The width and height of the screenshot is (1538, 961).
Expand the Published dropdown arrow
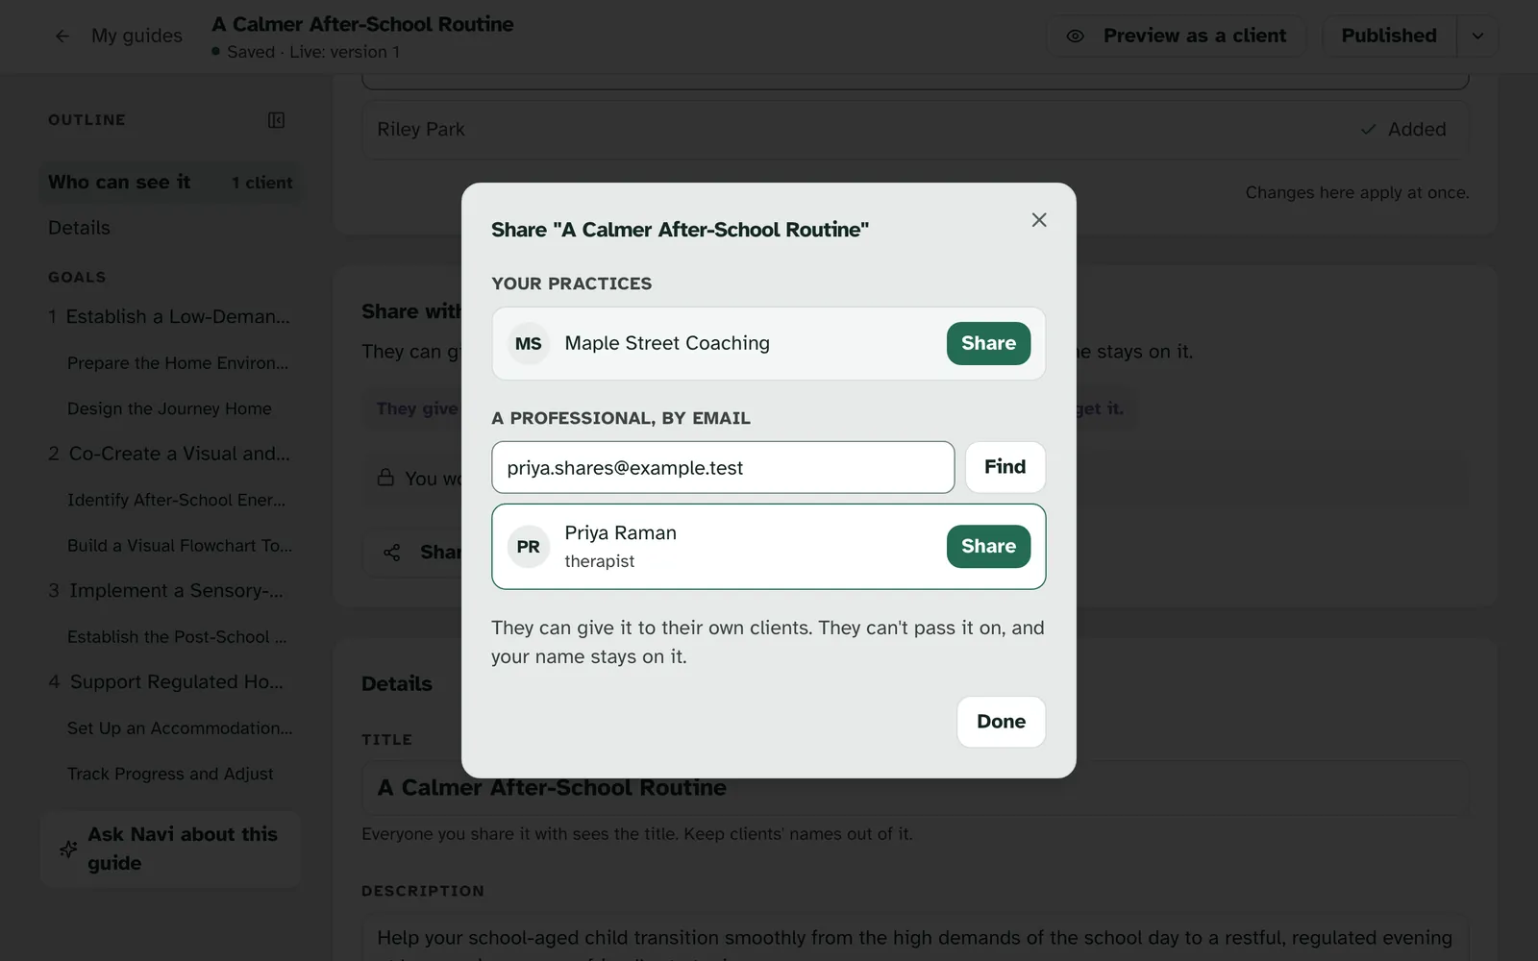pos(1477,36)
